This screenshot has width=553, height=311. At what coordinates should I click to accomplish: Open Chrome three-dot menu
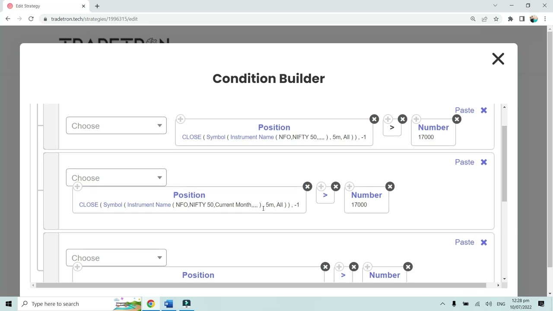[x=545, y=19]
